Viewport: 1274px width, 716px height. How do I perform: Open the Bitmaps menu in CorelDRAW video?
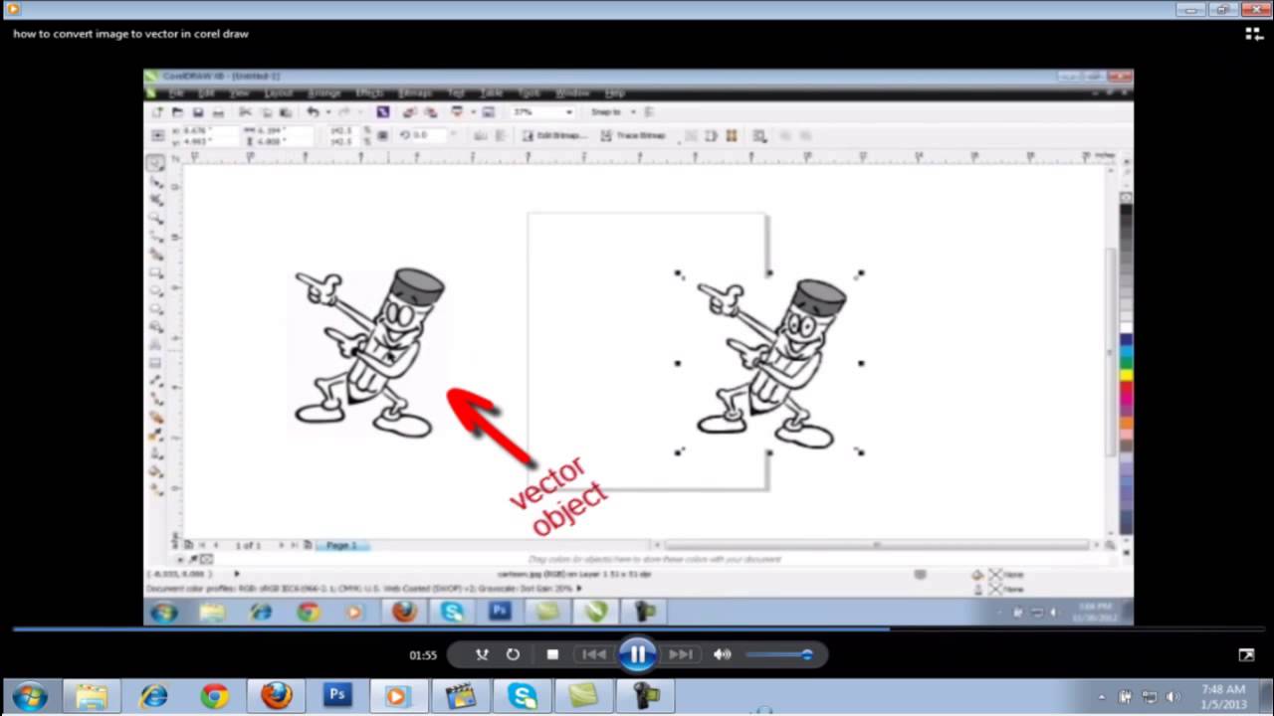tap(415, 92)
